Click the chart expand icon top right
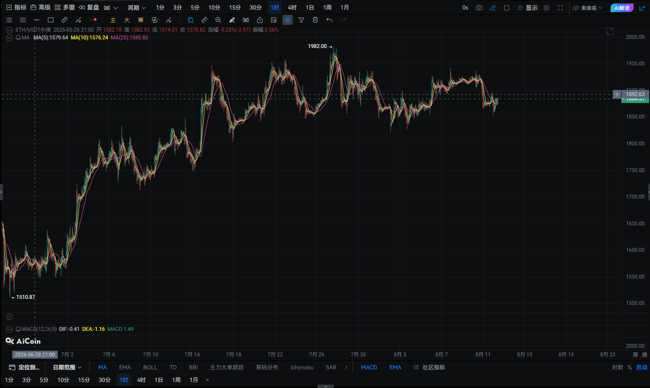 tap(610, 31)
